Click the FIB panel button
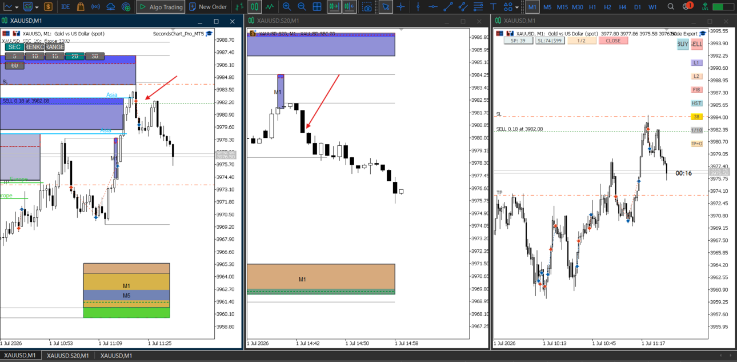The image size is (737, 362). click(x=696, y=90)
